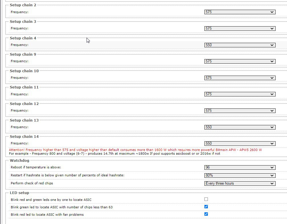Click the 'Setup chain 2' section heading
Image resolution: width=287 pixels, height=224 pixels.
tap(23, 5)
